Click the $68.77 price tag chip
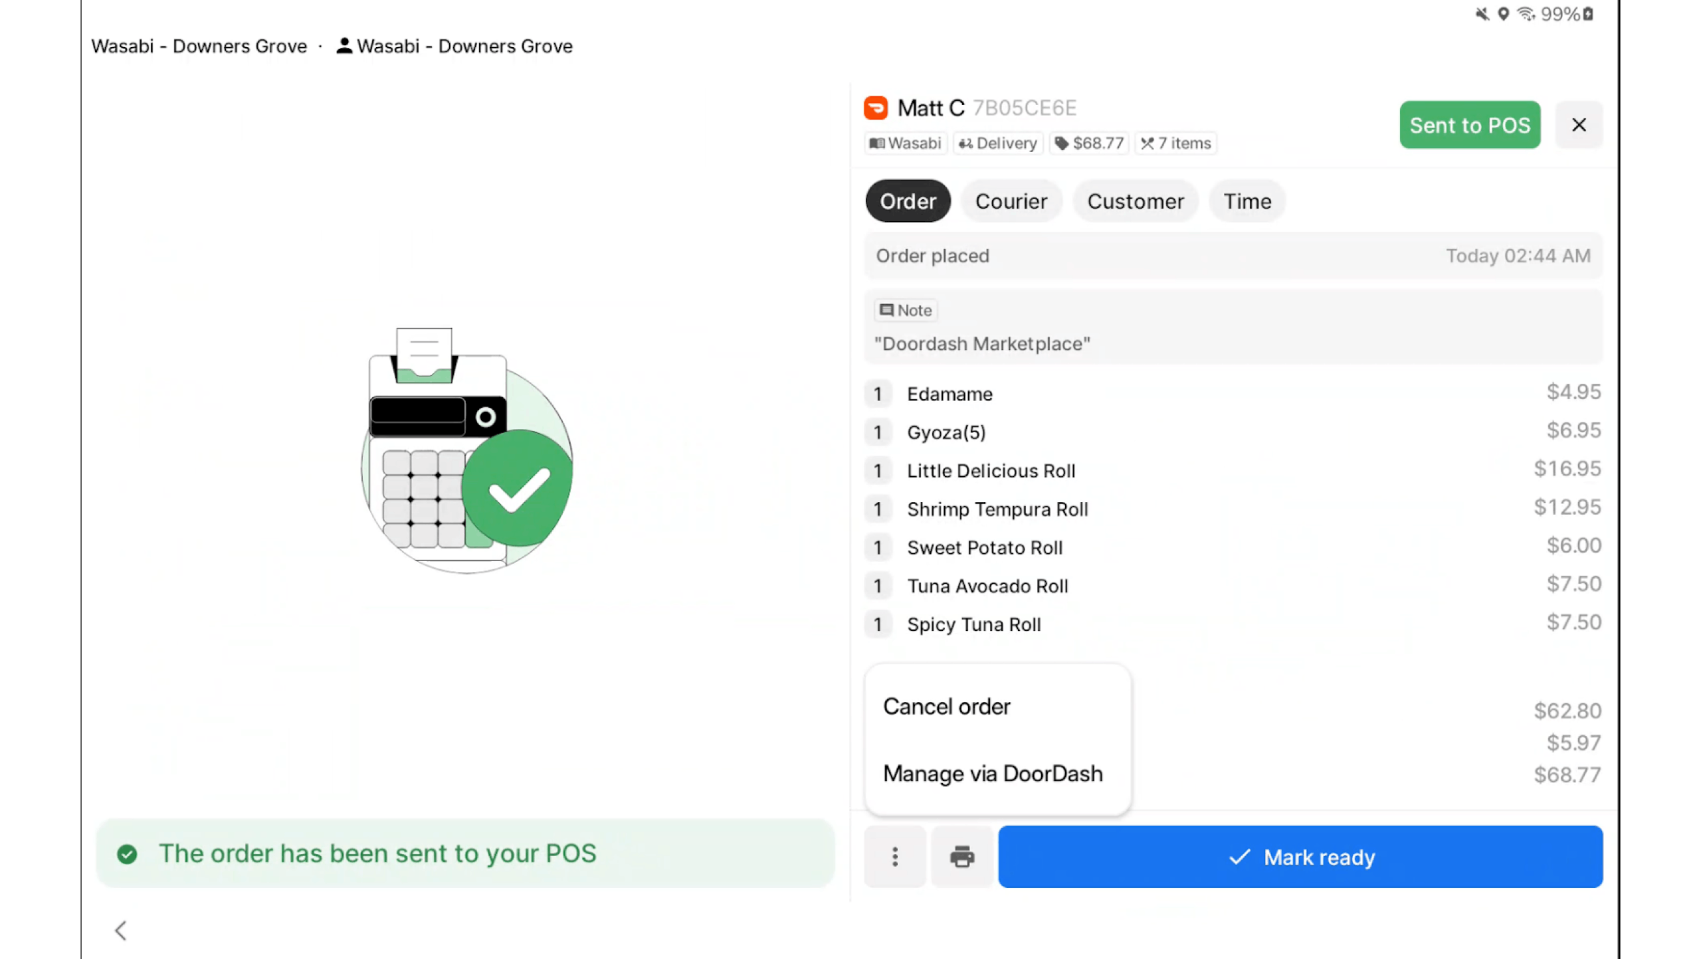This screenshot has height=959, width=1701. point(1088,143)
